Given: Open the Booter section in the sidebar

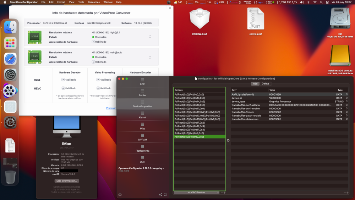Looking at the screenshot, I should click(142, 93).
